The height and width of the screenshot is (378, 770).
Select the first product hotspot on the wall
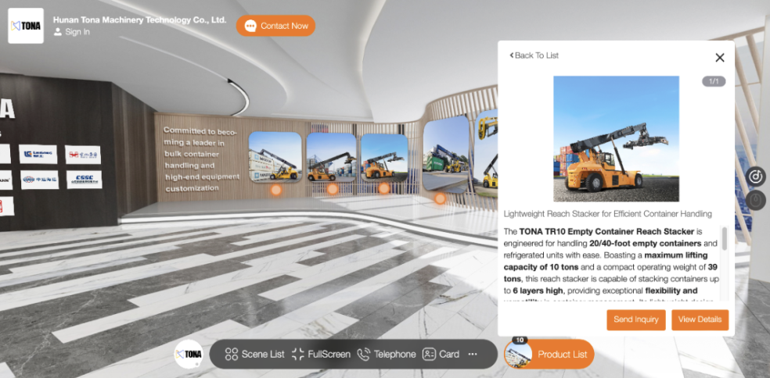275,190
